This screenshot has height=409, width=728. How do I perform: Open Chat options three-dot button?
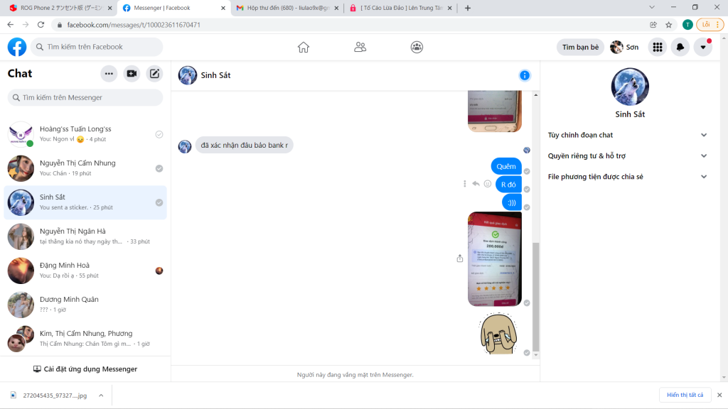click(109, 73)
